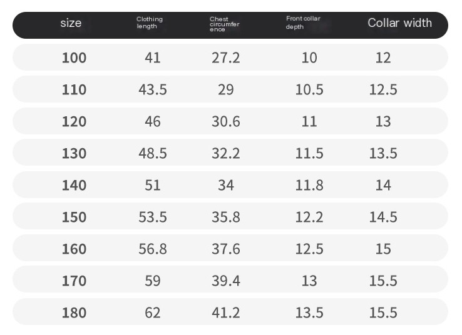Click the size 150 row label
The image size is (462, 335).
pyautogui.click(x=74, y=217)
